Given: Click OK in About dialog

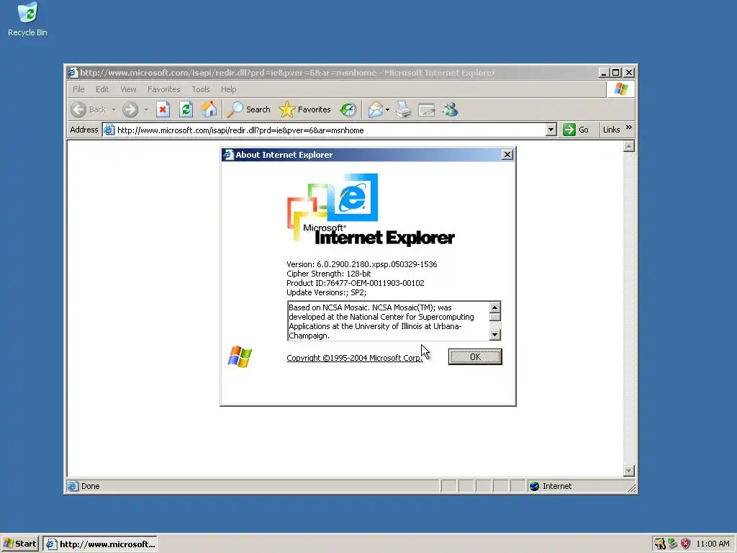Looking at the screenshot, I should point(475,356).
